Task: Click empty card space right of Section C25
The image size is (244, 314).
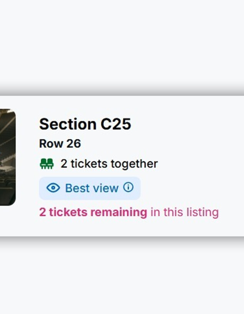Action: [189, 124]
